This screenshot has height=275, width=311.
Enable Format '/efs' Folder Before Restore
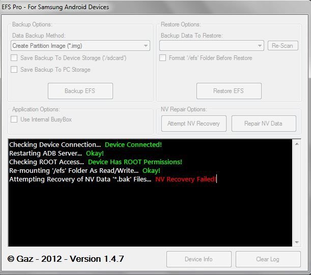pyautogui.click(x=163, y=58)
